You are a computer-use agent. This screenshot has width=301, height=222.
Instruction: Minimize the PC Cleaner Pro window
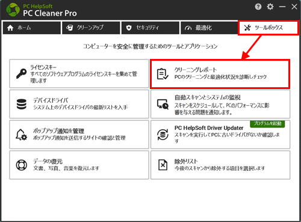tap(282, 7)
